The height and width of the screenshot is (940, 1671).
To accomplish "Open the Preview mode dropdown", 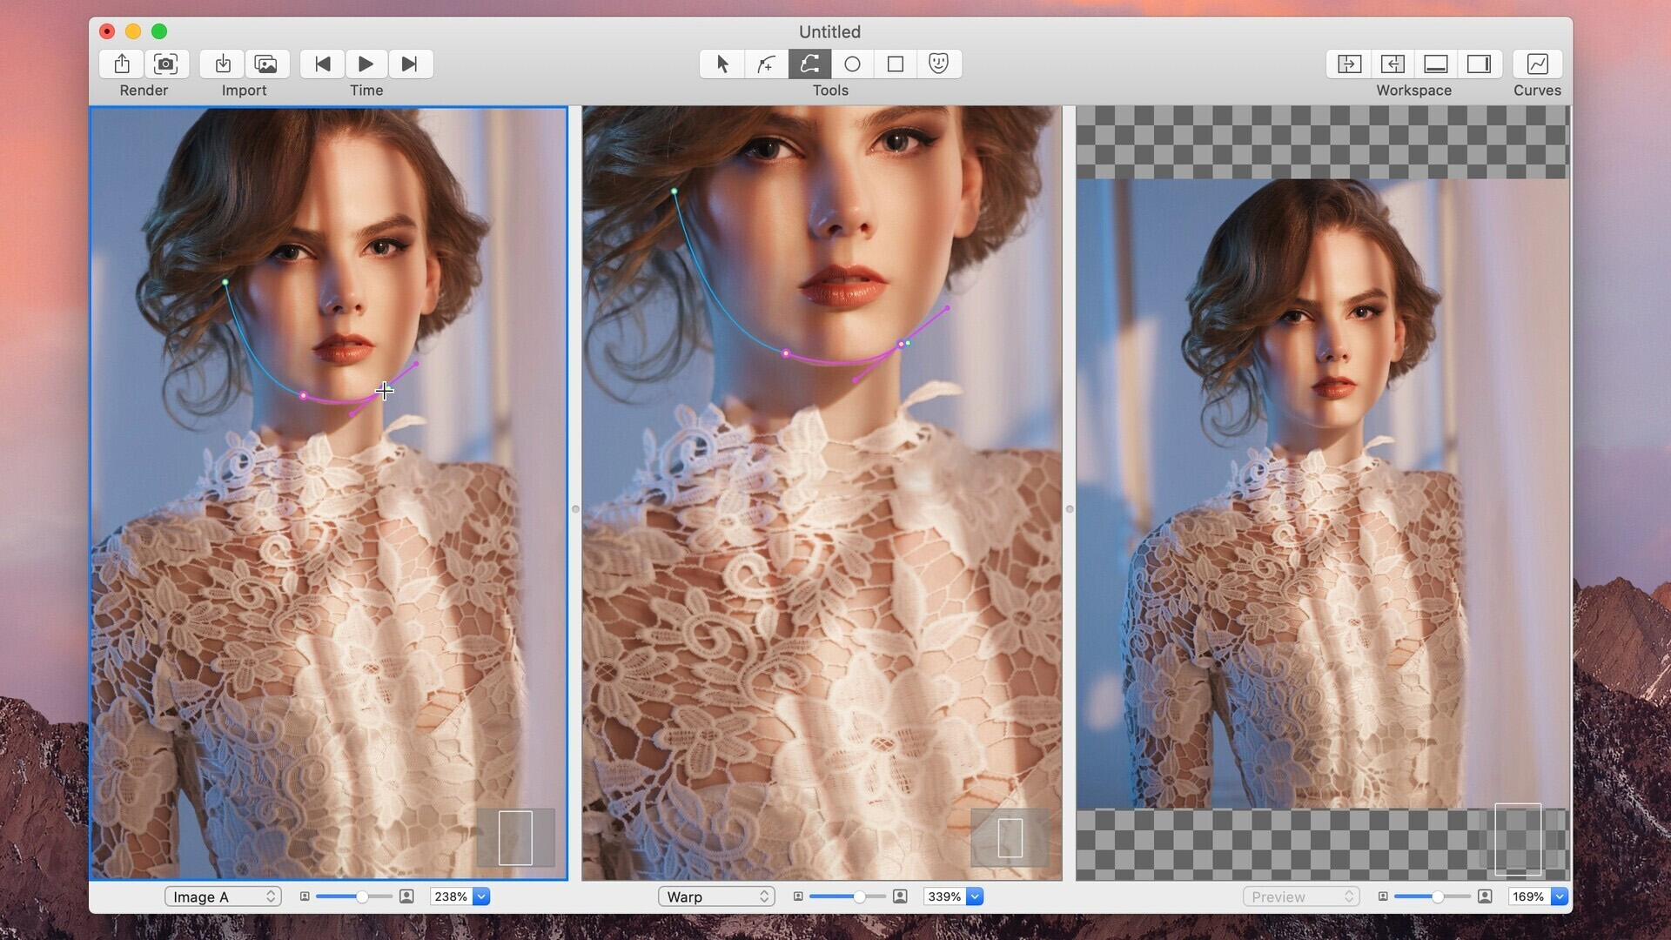I will (x=1298, y=896).
